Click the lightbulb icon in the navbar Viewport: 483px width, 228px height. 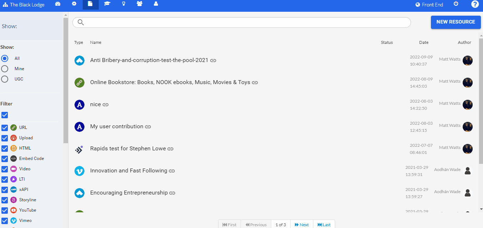(x=123, y=4)
